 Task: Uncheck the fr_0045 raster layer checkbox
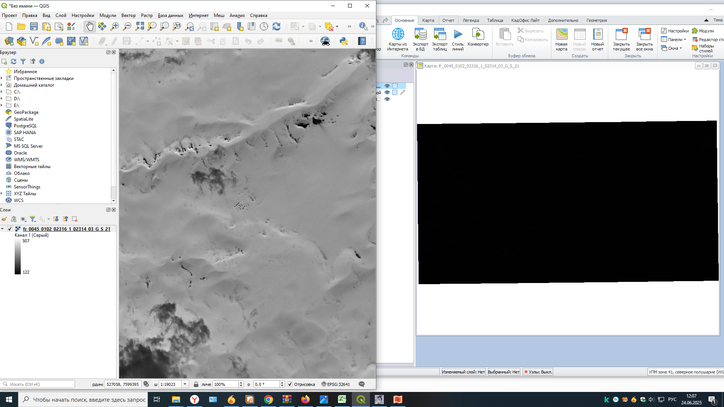click(x=10, y=229)
